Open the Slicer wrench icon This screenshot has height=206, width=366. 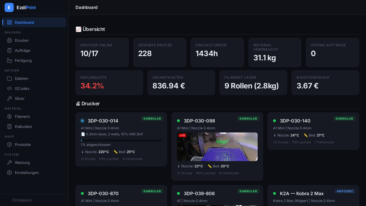tap(9, 98)
